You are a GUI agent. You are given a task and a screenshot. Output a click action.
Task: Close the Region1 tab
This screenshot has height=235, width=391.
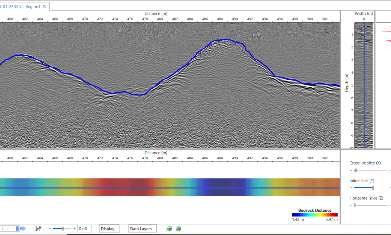point(44,6)
